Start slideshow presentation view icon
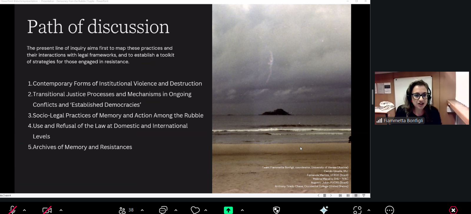This screenshot has width=471, height=214. pyautogui.click(x=364, y=195)
